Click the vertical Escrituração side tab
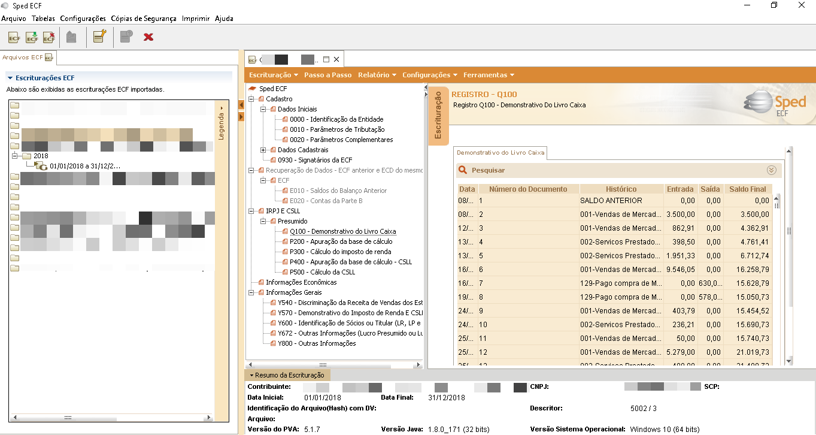816x435 pixels. 438,117
